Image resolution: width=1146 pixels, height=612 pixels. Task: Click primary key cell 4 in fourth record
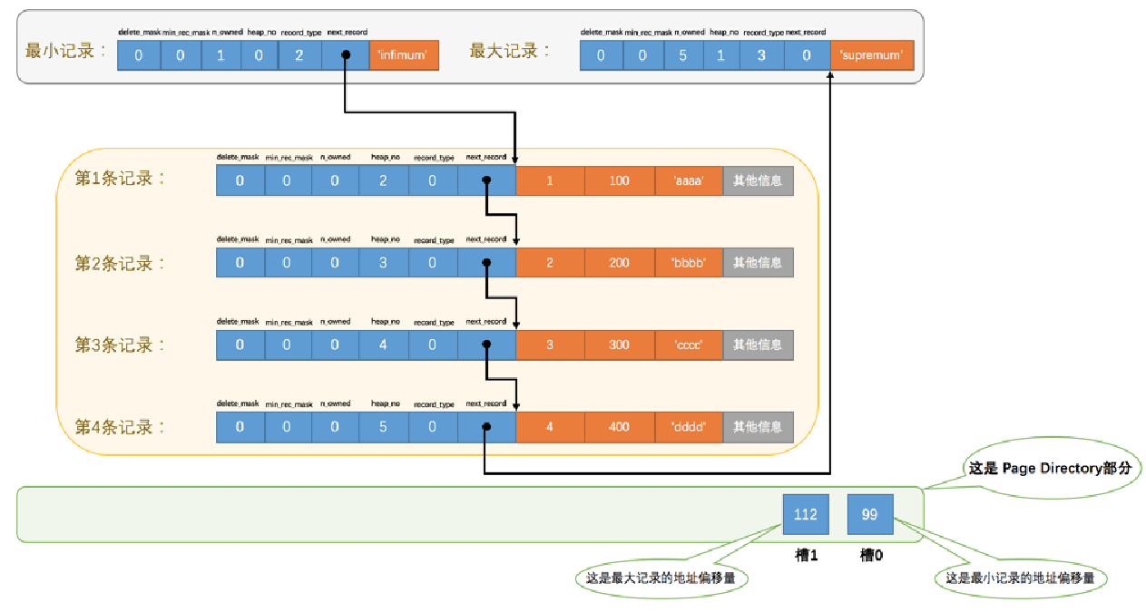[x=550, y=426]
